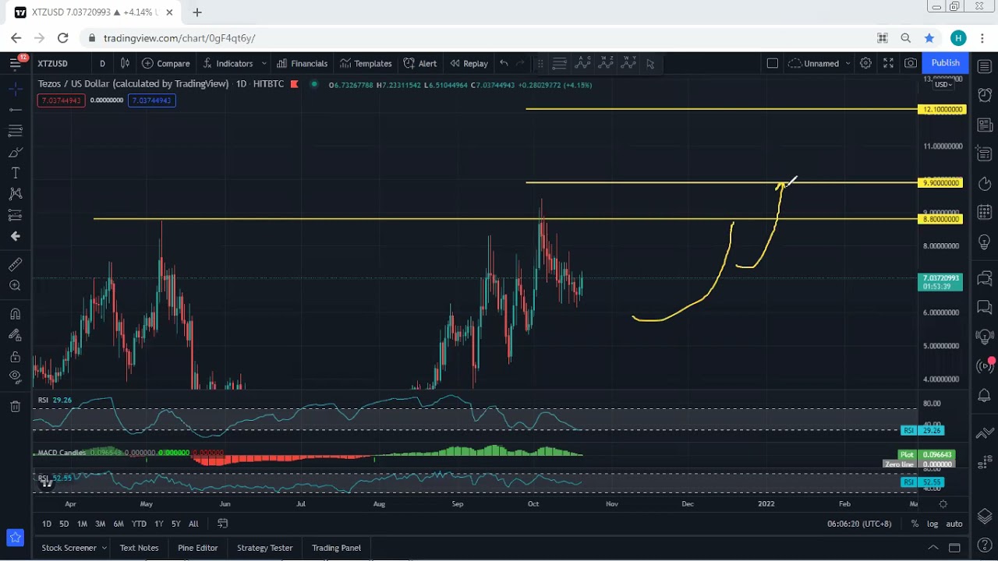Image resolution: width=998 pixels, height=561 pixels.
Task: Select arrow cursor in floating toolbar
Action: click(650, 64)
